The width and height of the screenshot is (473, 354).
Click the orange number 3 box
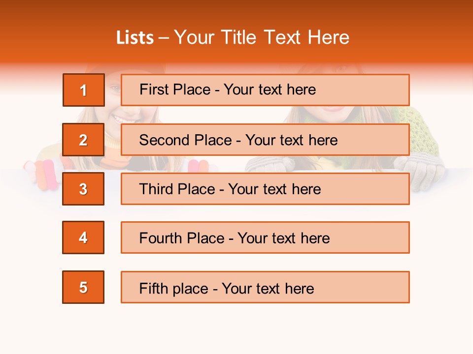click(83, 189)
